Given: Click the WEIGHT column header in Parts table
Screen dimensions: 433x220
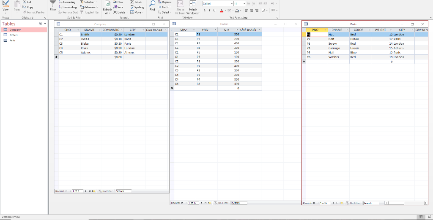Looking at the screenshot, I should [x=382, y=30].
